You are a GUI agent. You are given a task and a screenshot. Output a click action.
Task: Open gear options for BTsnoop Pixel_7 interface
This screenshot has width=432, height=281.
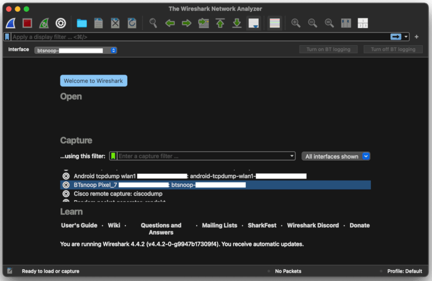(x=66, y=185)
